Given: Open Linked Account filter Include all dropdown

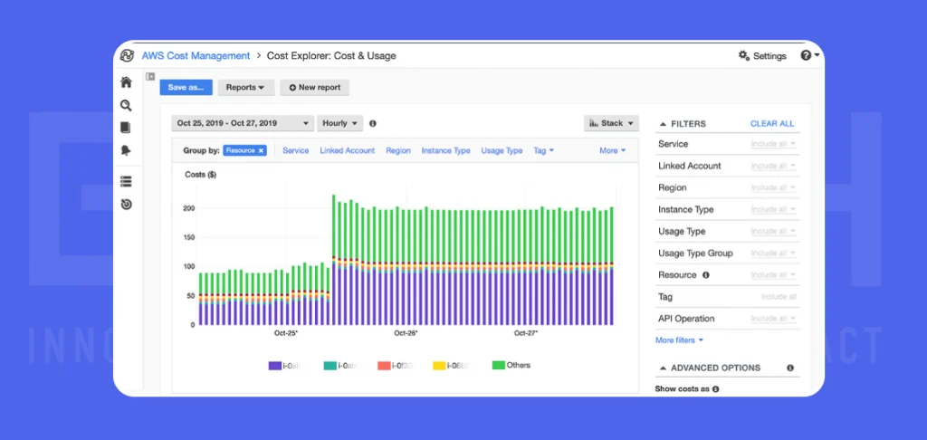Looking at the screenshot, I should pos(773,166).
